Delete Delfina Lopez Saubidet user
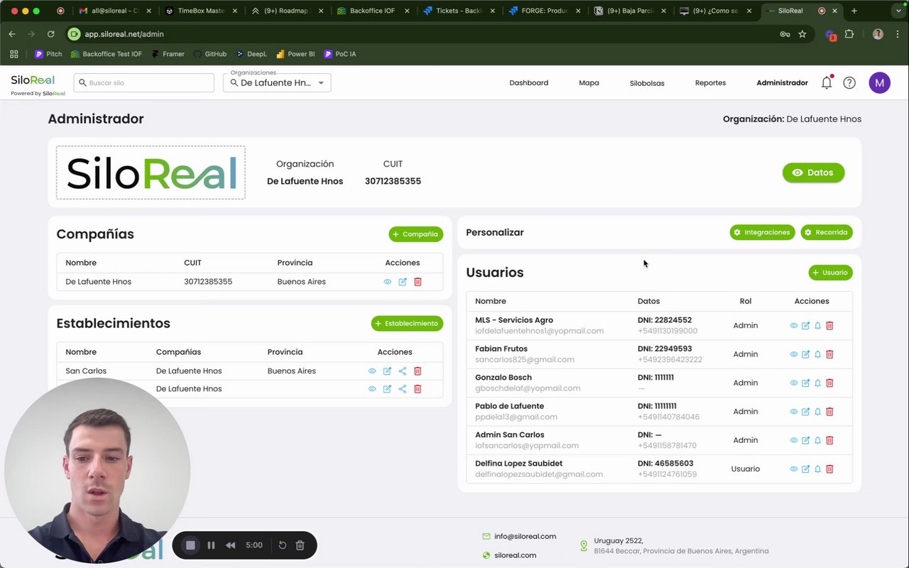 click(829, 469)
